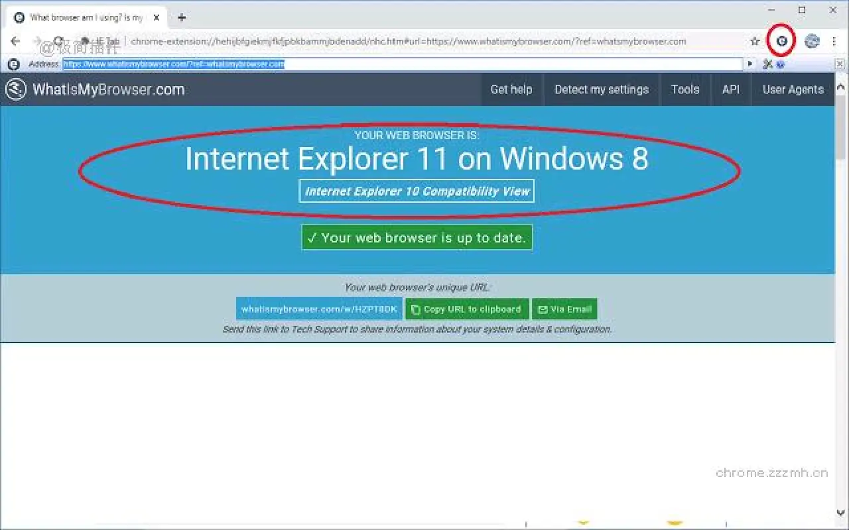Screen dimensions: 849x530
Task: Select the Tools navigation item
Action: [685, 89]
